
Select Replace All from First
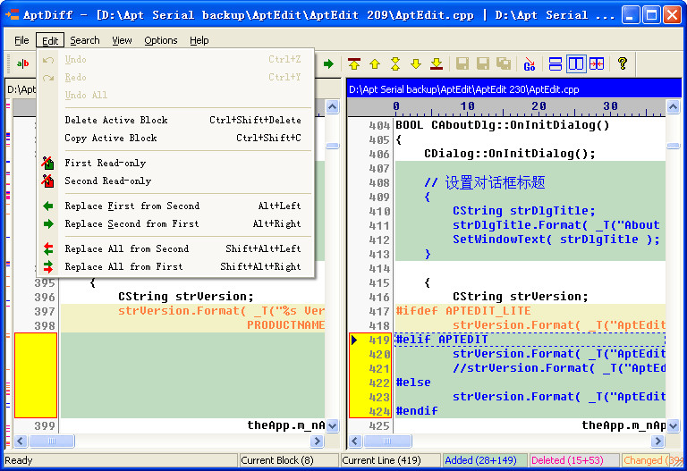(x=176, y=266)
